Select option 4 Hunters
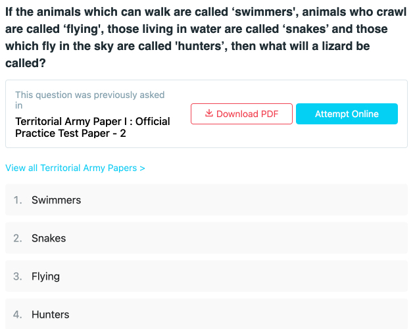 (x=207, y=314)
